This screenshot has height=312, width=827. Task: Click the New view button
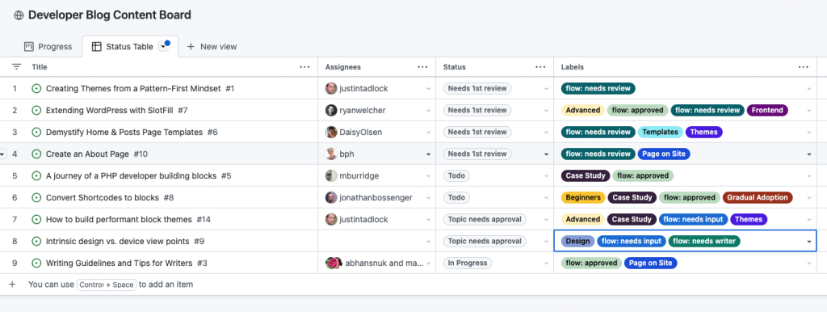(212, 46)
